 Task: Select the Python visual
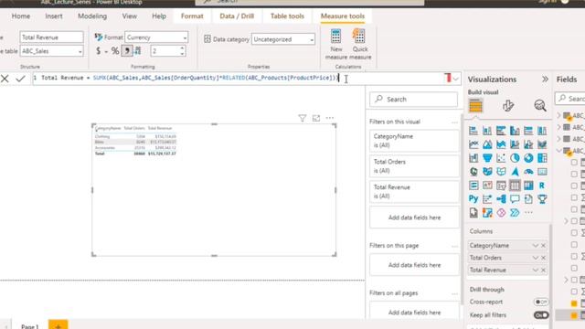pyautogui.click(x=473, y=199)
